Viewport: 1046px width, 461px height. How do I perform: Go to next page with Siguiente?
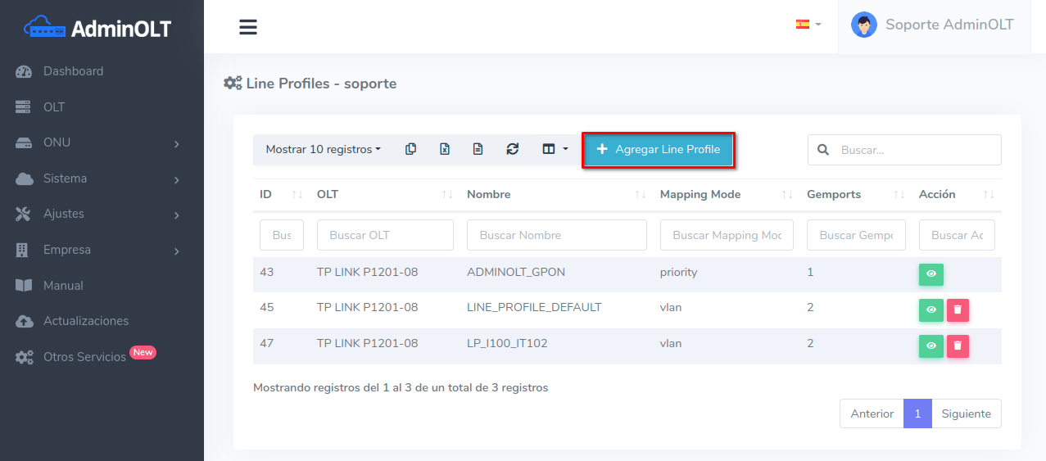[x=966, y=414]
